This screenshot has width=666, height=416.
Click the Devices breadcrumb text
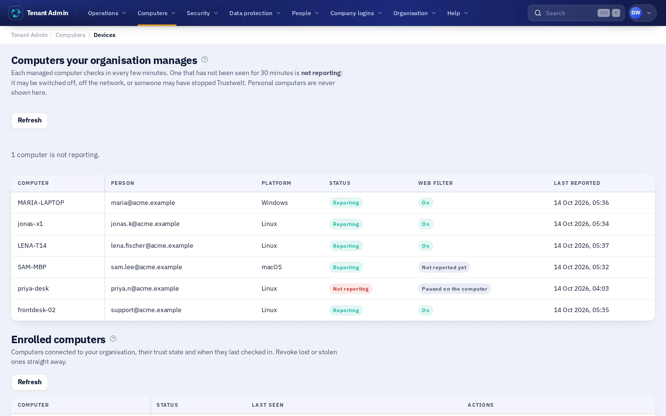(104, 35)
